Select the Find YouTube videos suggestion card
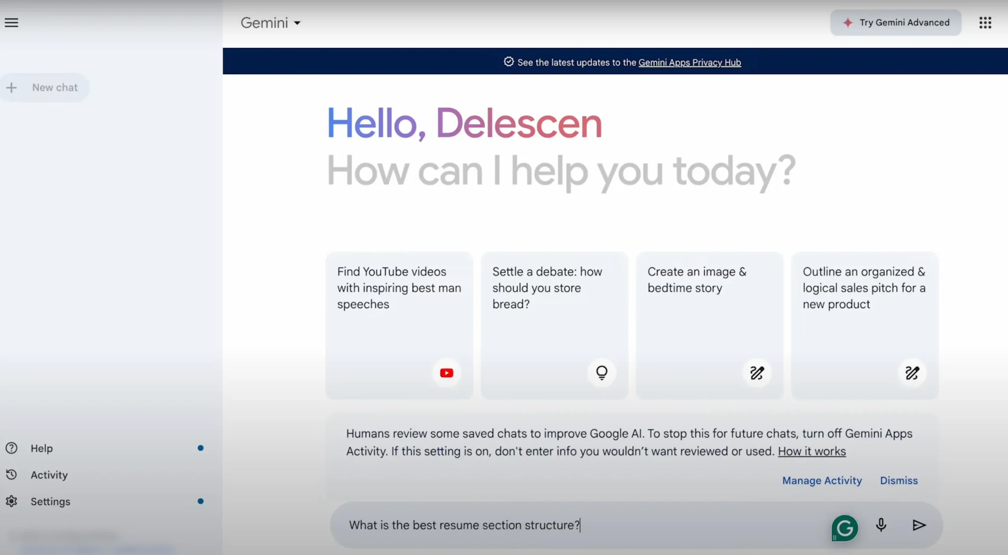Image resolution: width=1008 pixels, height=555 pixels. [399, 325]
